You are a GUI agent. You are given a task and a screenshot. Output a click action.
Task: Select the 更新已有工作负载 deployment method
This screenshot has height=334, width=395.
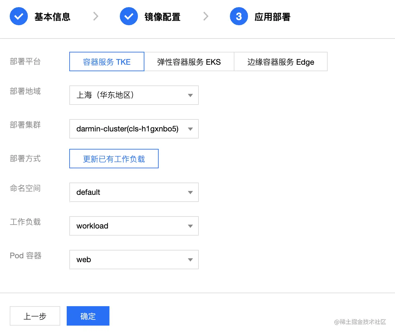coord(114,159)
